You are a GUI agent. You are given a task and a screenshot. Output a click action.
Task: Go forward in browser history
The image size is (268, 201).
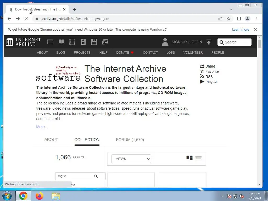pos(18,19)
